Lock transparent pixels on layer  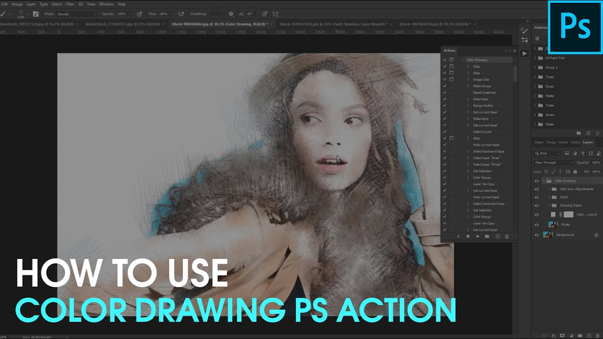(546, 171)
